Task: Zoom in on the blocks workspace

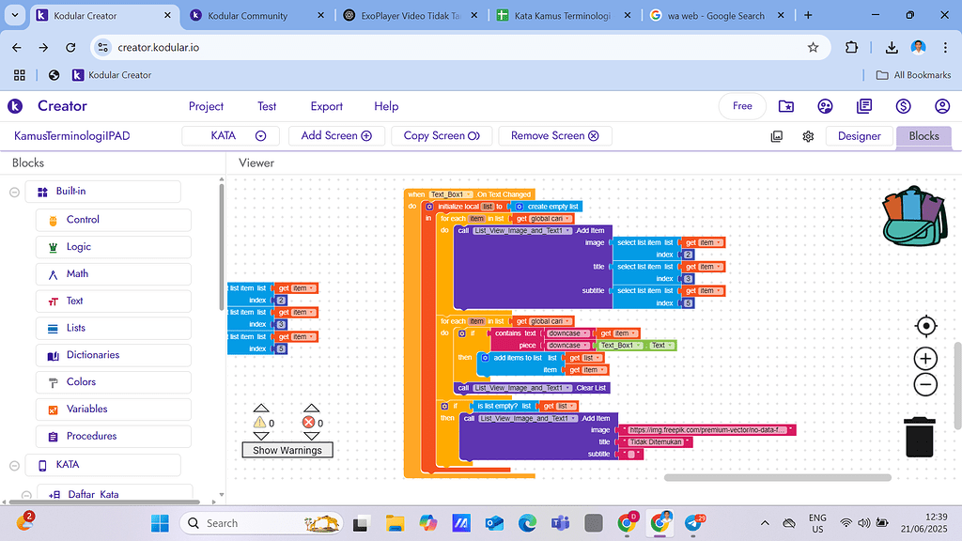Action: coord(925,359)
